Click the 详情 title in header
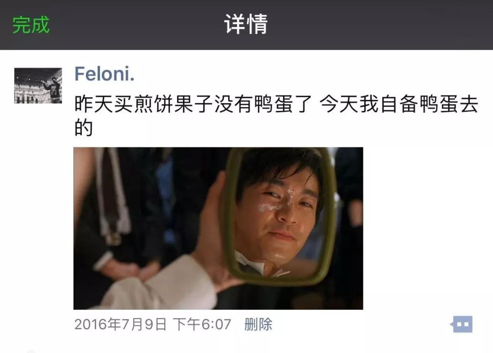The image size is (493, 353). pyautogui.click(x=246, y=24)
